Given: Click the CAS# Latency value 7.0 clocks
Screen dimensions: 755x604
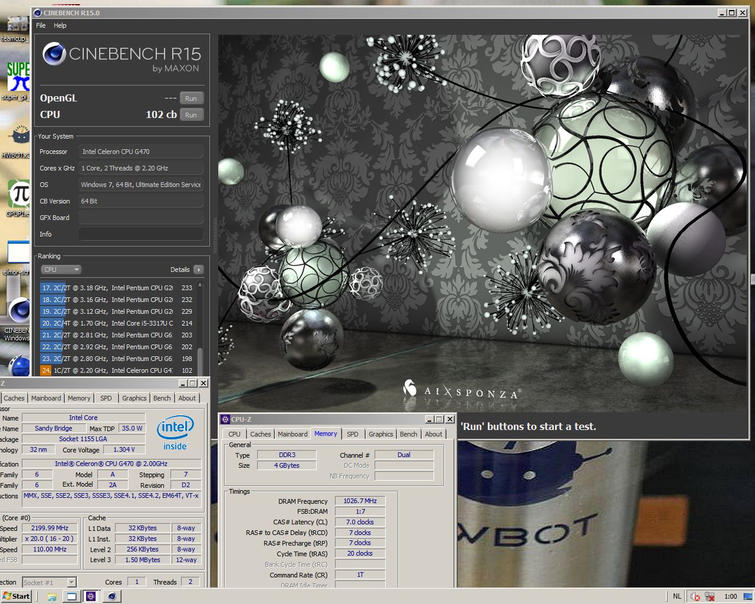Looking at the screenshot, I should tap(360, 522).
